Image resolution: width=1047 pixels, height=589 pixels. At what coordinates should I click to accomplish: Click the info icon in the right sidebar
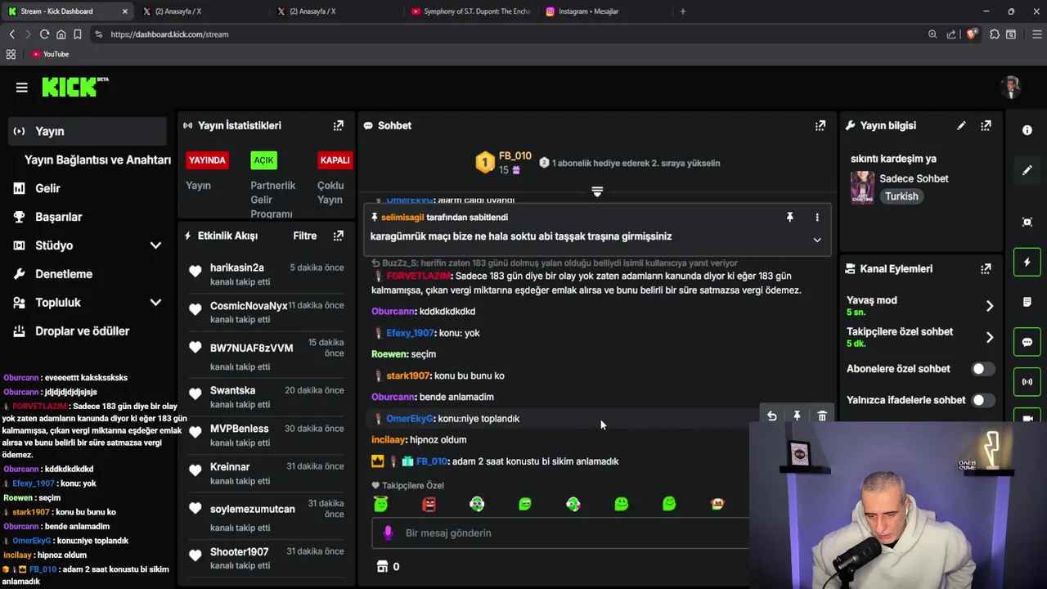pos(1027,130)
